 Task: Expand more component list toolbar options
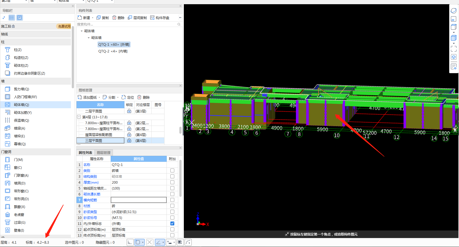click(180, 18)
